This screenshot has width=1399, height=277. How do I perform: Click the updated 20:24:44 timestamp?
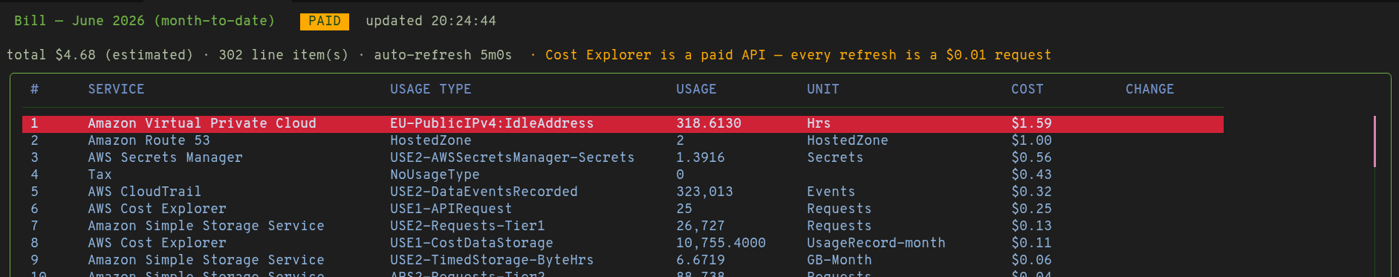(431, 21)
